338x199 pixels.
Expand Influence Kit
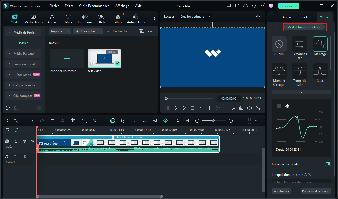(23, 74)
